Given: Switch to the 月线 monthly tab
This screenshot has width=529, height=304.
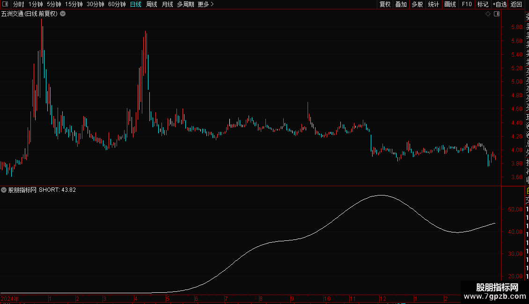Looking at the screenshot, I should click(167, 4).
